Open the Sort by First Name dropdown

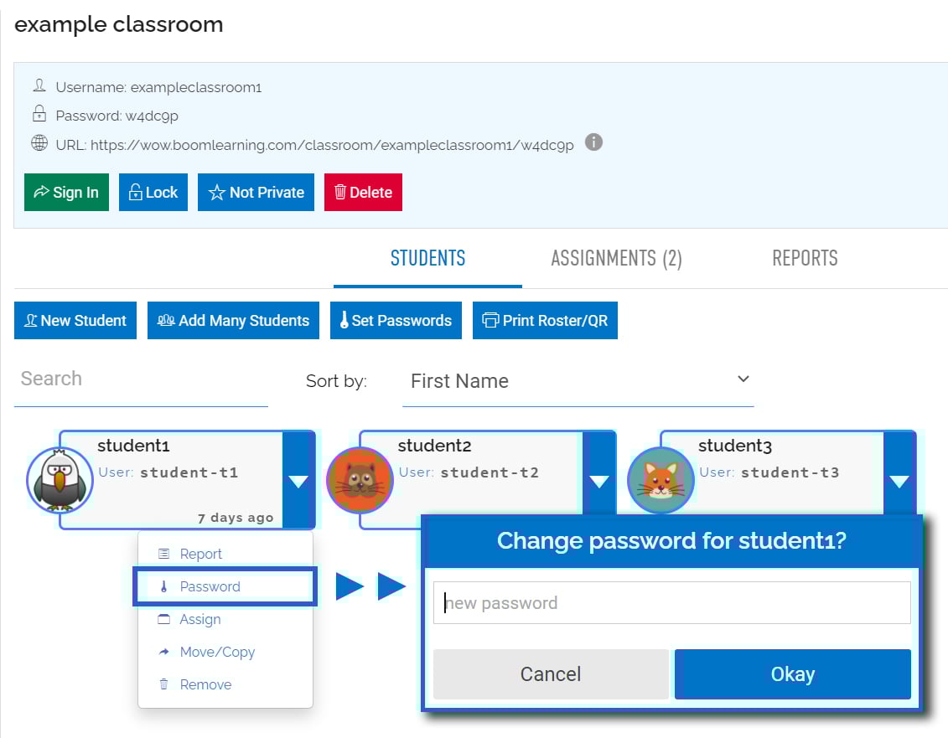[578, 380]
